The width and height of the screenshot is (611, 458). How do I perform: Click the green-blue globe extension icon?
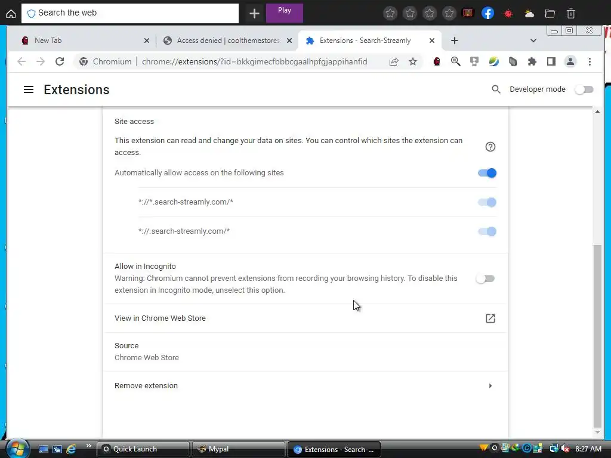(x=493, y=61)
